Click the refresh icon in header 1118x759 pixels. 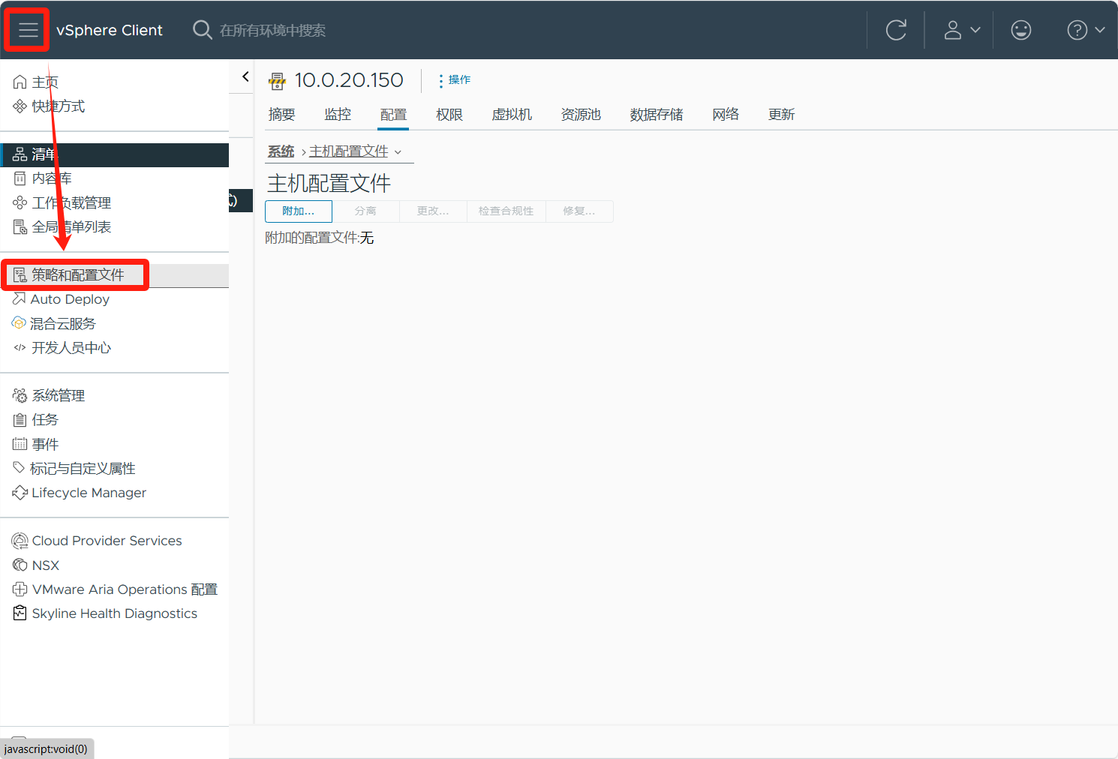896,30
